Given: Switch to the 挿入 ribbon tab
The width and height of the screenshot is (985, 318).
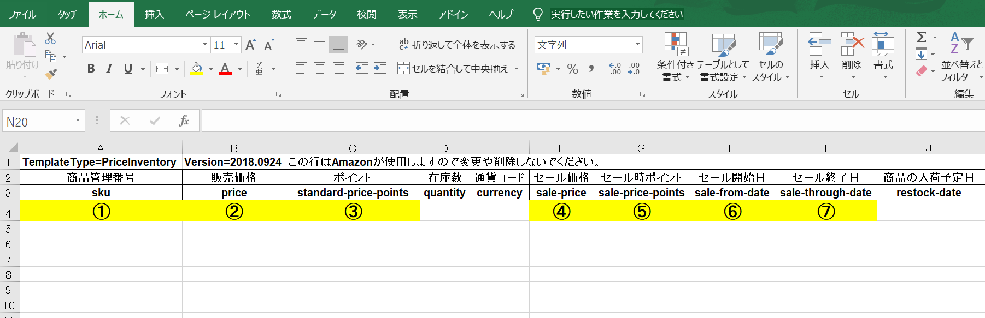Looking at the screenshot, I should [x=154, y=14].
